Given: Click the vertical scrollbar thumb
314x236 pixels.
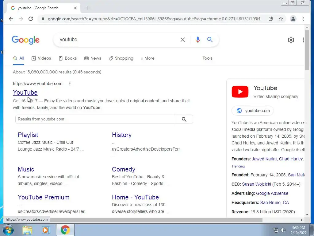Looking at the screenshot, I should (307, 50).
